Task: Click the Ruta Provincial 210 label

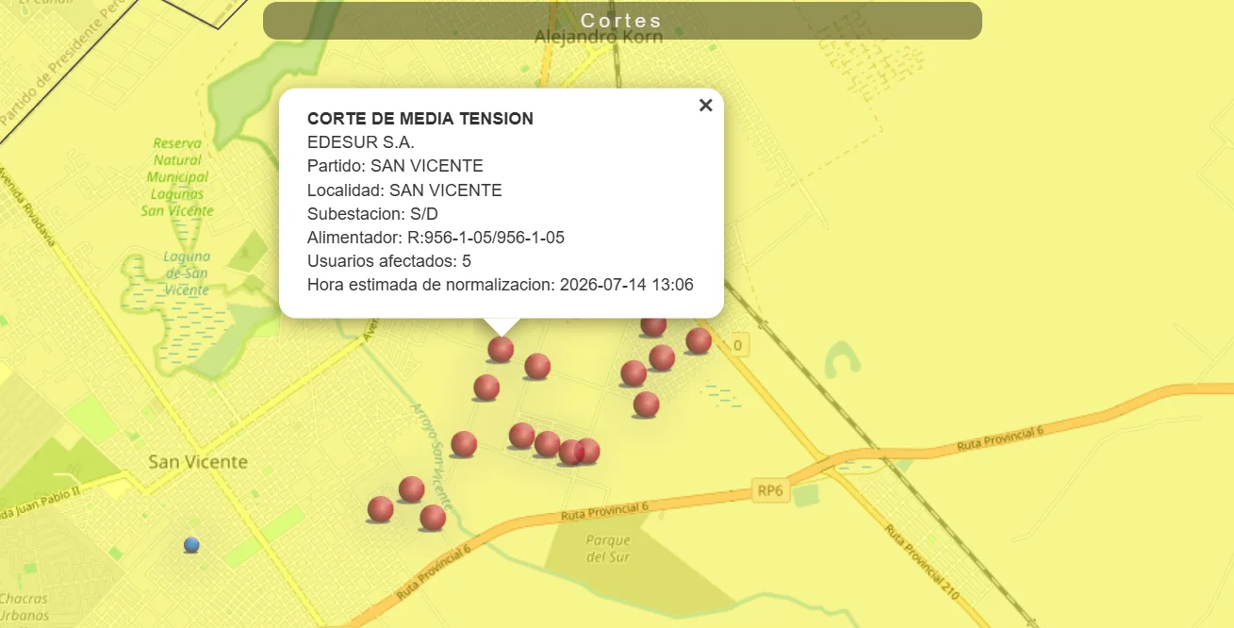Action: pos(920,563)
